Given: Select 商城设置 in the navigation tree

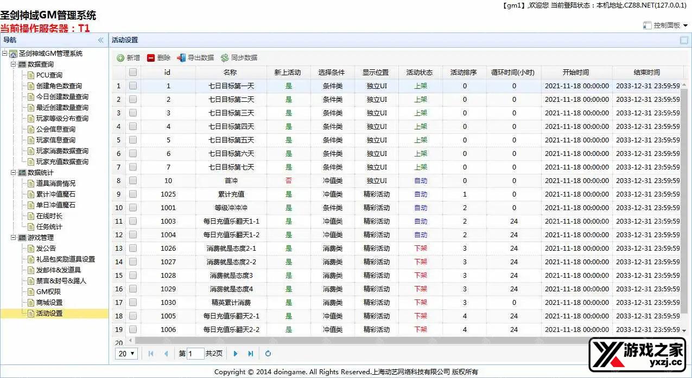Looking at the screenshot, I should (49, 303).
